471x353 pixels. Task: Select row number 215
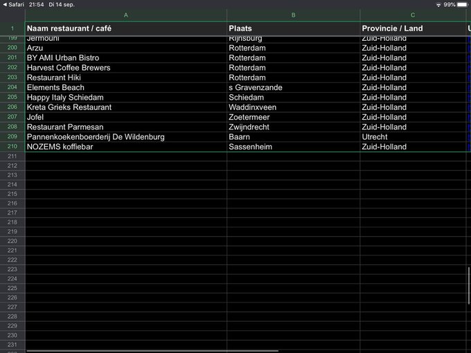12,194
